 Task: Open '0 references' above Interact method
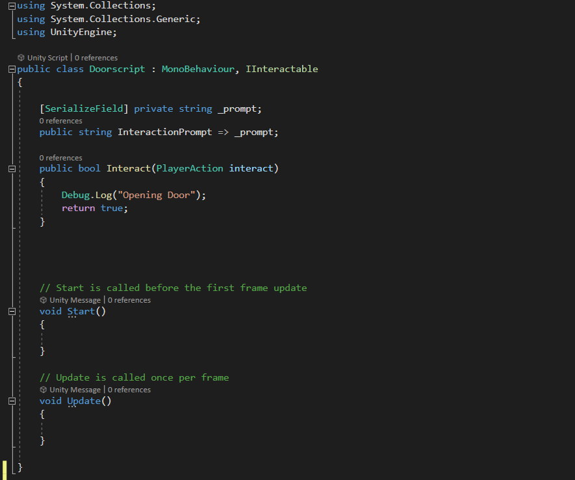pos(61,158)
